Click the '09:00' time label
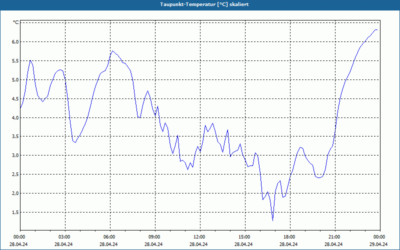The image size is (400, 250). [154, 237]
